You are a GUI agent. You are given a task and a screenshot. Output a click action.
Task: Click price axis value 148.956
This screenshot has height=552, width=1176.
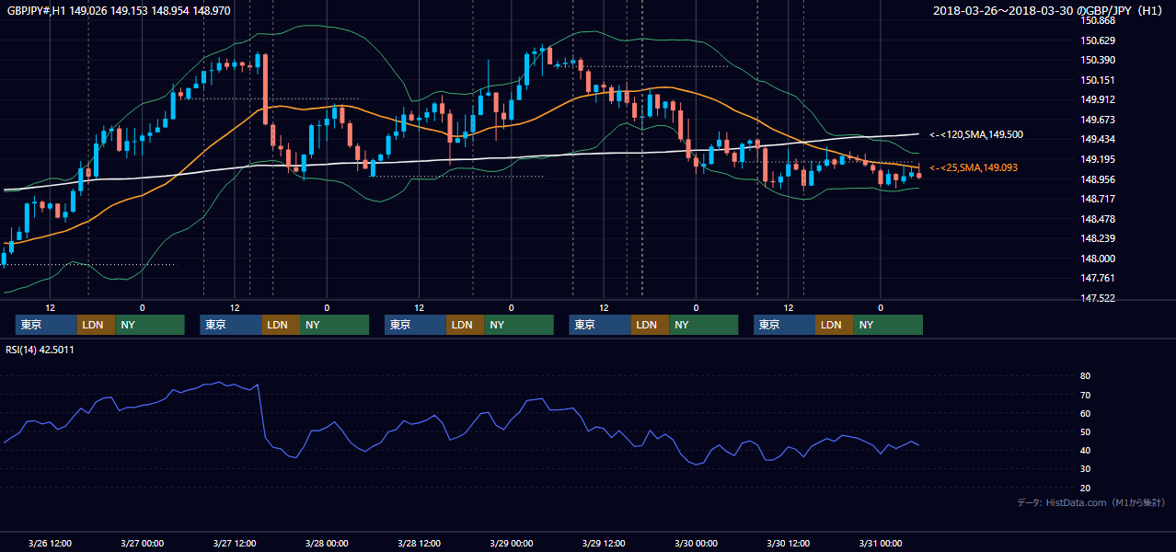(x=1099, y=179)
